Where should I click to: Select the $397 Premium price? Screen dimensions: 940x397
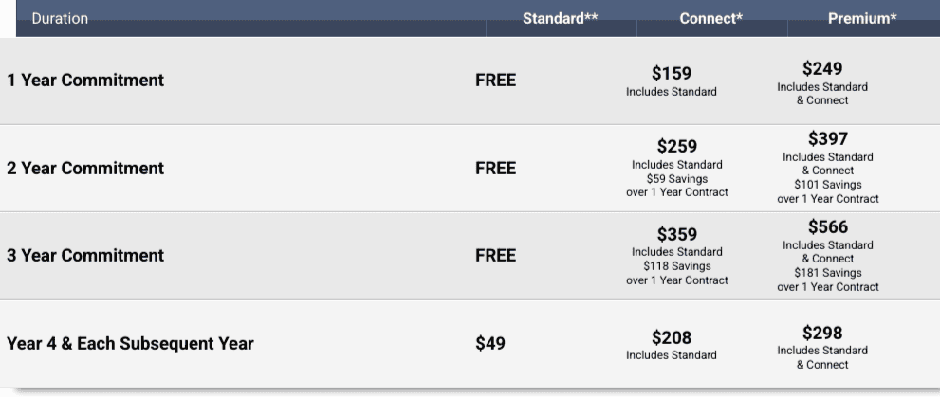click(827, 140)
